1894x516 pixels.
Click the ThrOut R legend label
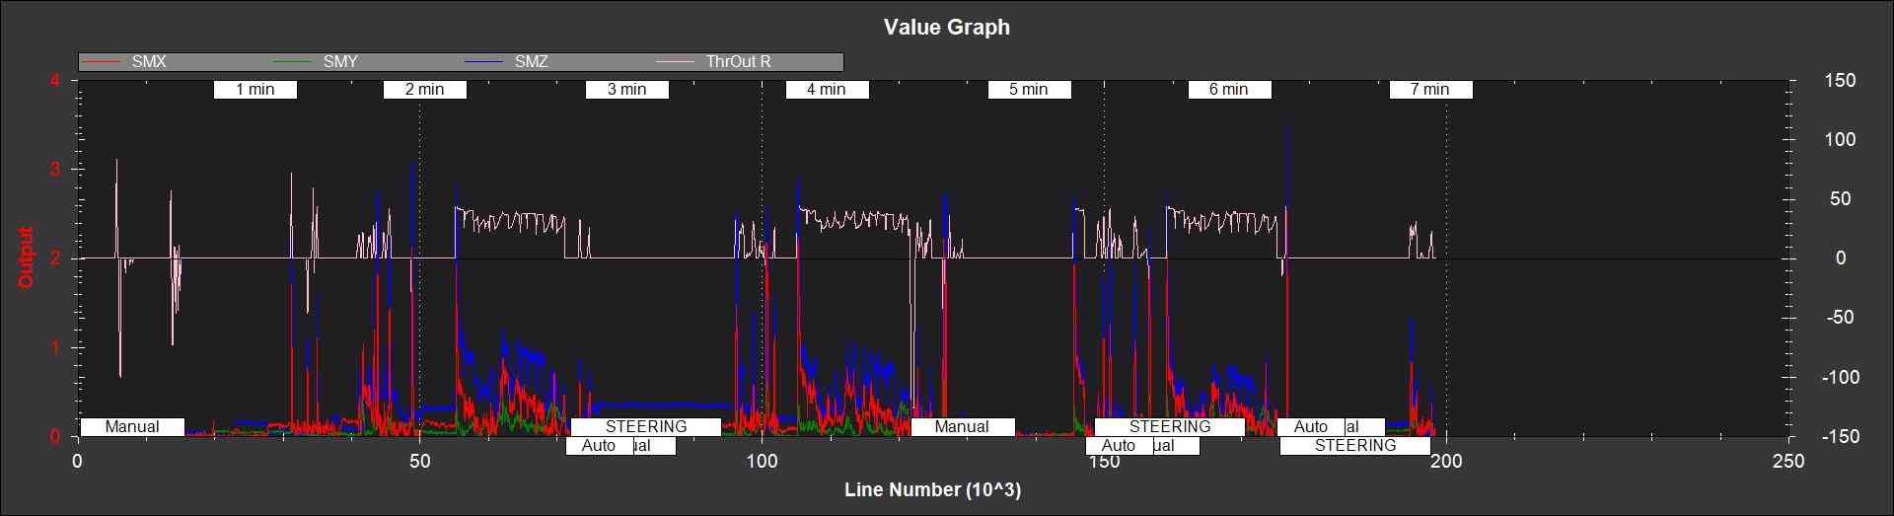tap(738, 62)
